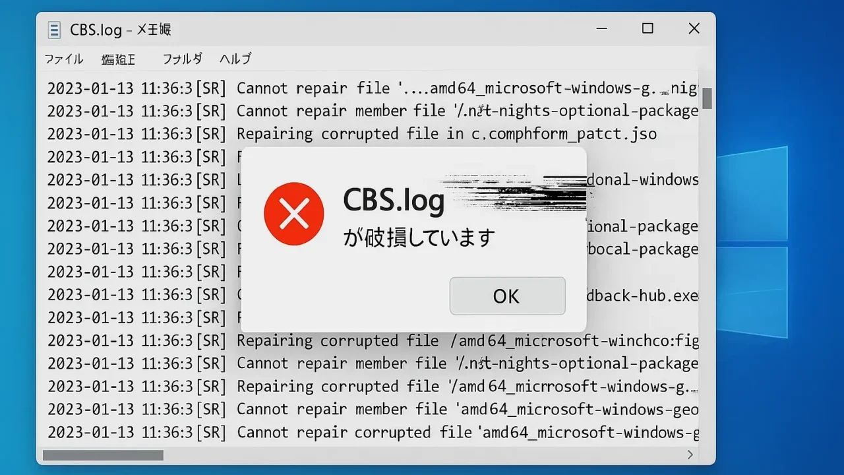
Task: Click the vertical scrollbar thumb
Action: [707, 98]
